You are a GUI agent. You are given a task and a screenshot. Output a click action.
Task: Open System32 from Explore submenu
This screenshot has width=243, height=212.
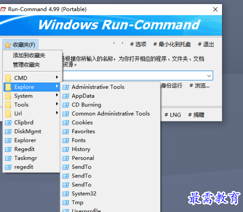click(x=110, y=193)
